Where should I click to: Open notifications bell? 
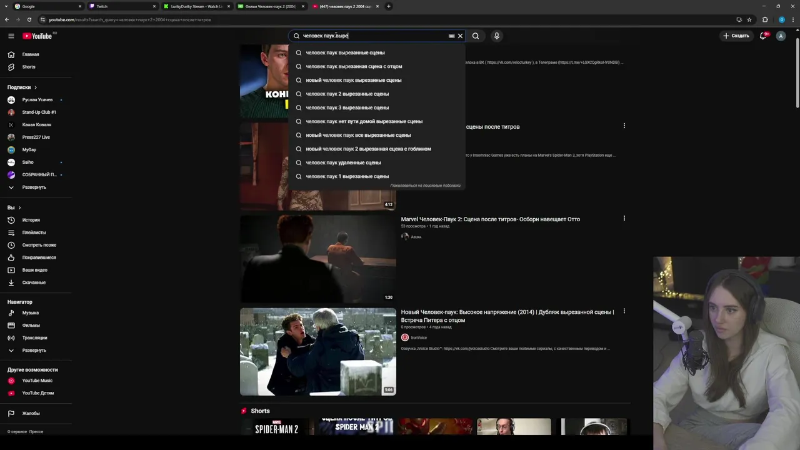[763, 36]
